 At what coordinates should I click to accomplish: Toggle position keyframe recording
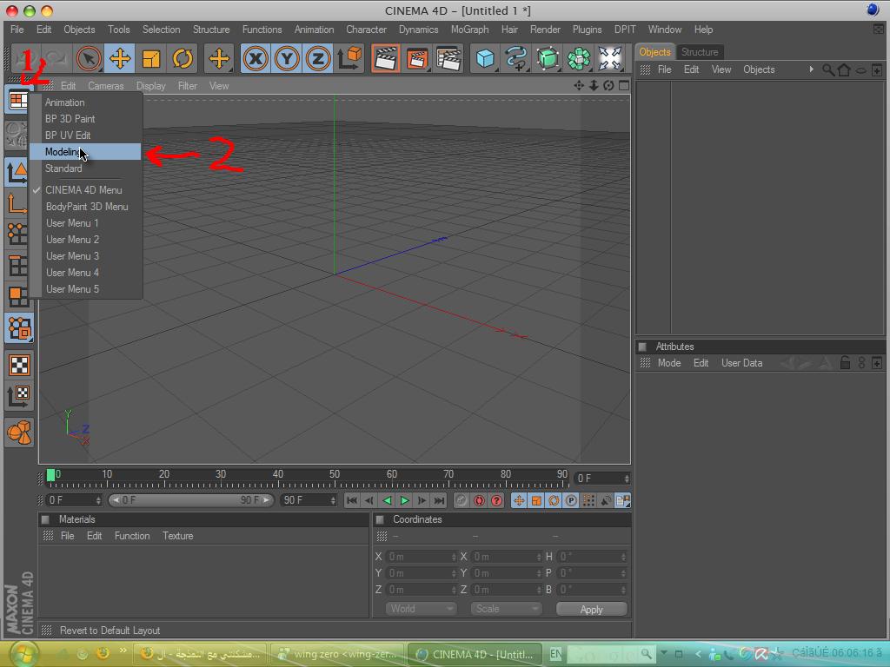pos(519,500)
